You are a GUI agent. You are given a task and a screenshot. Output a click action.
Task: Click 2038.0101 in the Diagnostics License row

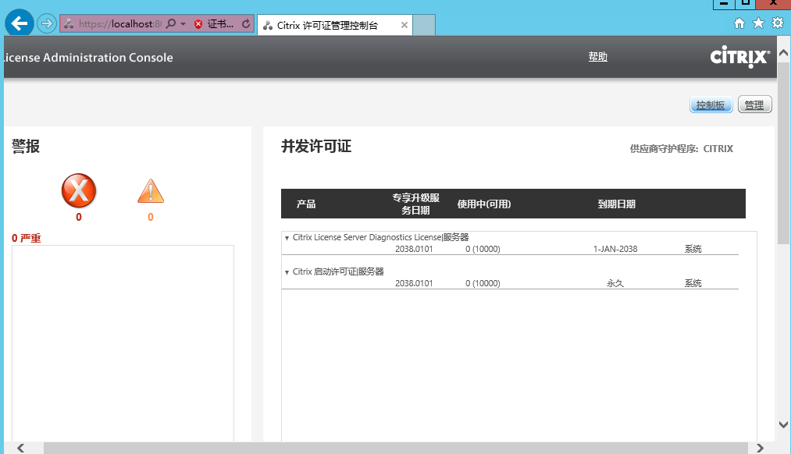click(x=414, y=249)
